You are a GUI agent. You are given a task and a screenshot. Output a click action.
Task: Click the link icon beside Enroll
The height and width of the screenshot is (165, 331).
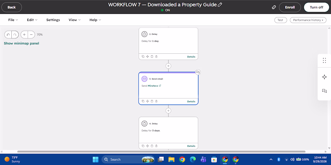click(274, 7)
